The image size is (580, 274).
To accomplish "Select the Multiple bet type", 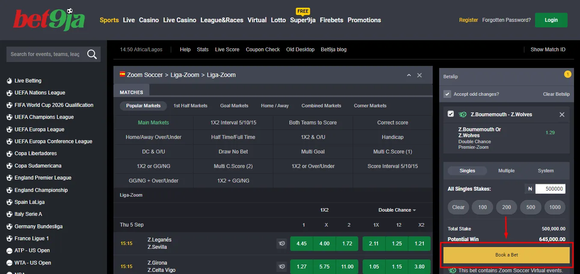I will (506, 171).
